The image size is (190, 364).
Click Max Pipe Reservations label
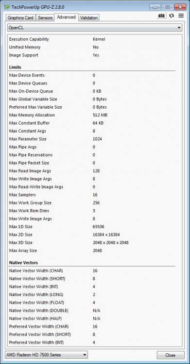point(31,155)
